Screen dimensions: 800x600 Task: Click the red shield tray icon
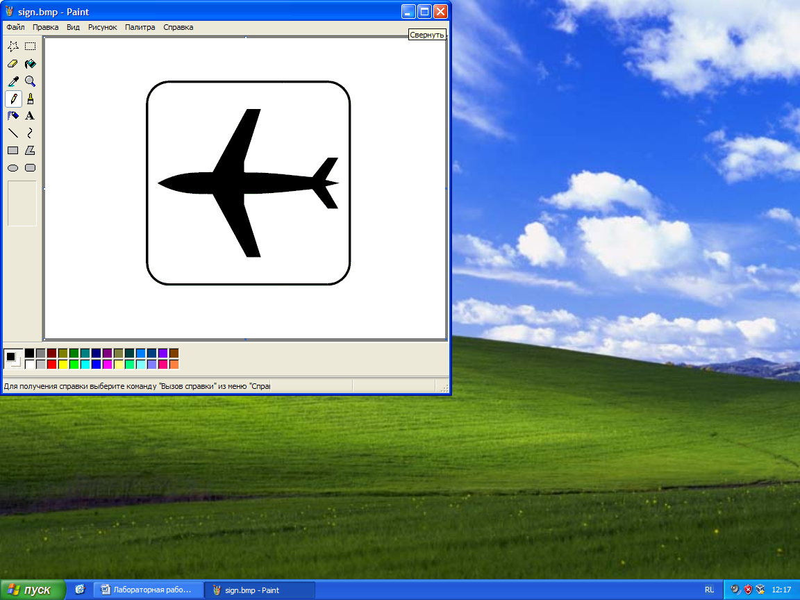748,590
